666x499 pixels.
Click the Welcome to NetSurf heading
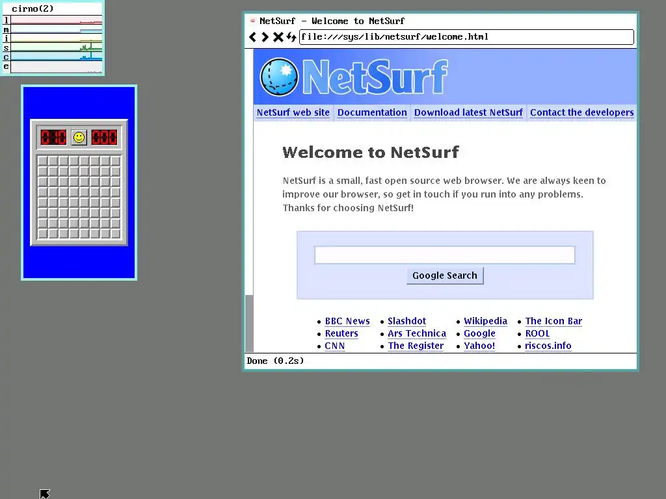click(x=370, y=152)
